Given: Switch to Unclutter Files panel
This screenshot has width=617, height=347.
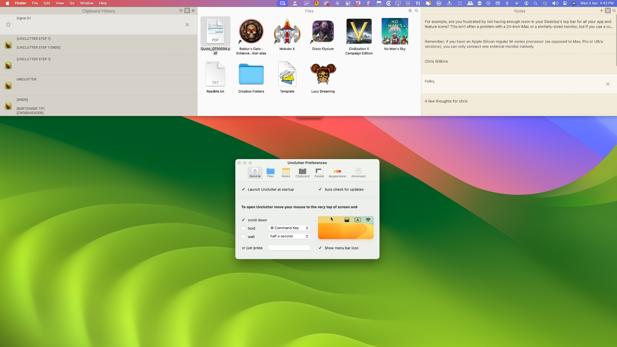Looking at the screenshot, I should (x=270, y=173).
